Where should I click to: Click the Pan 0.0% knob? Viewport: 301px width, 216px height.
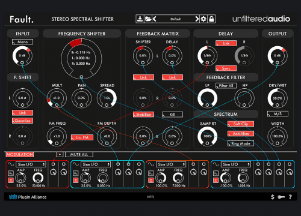[81, 98]
